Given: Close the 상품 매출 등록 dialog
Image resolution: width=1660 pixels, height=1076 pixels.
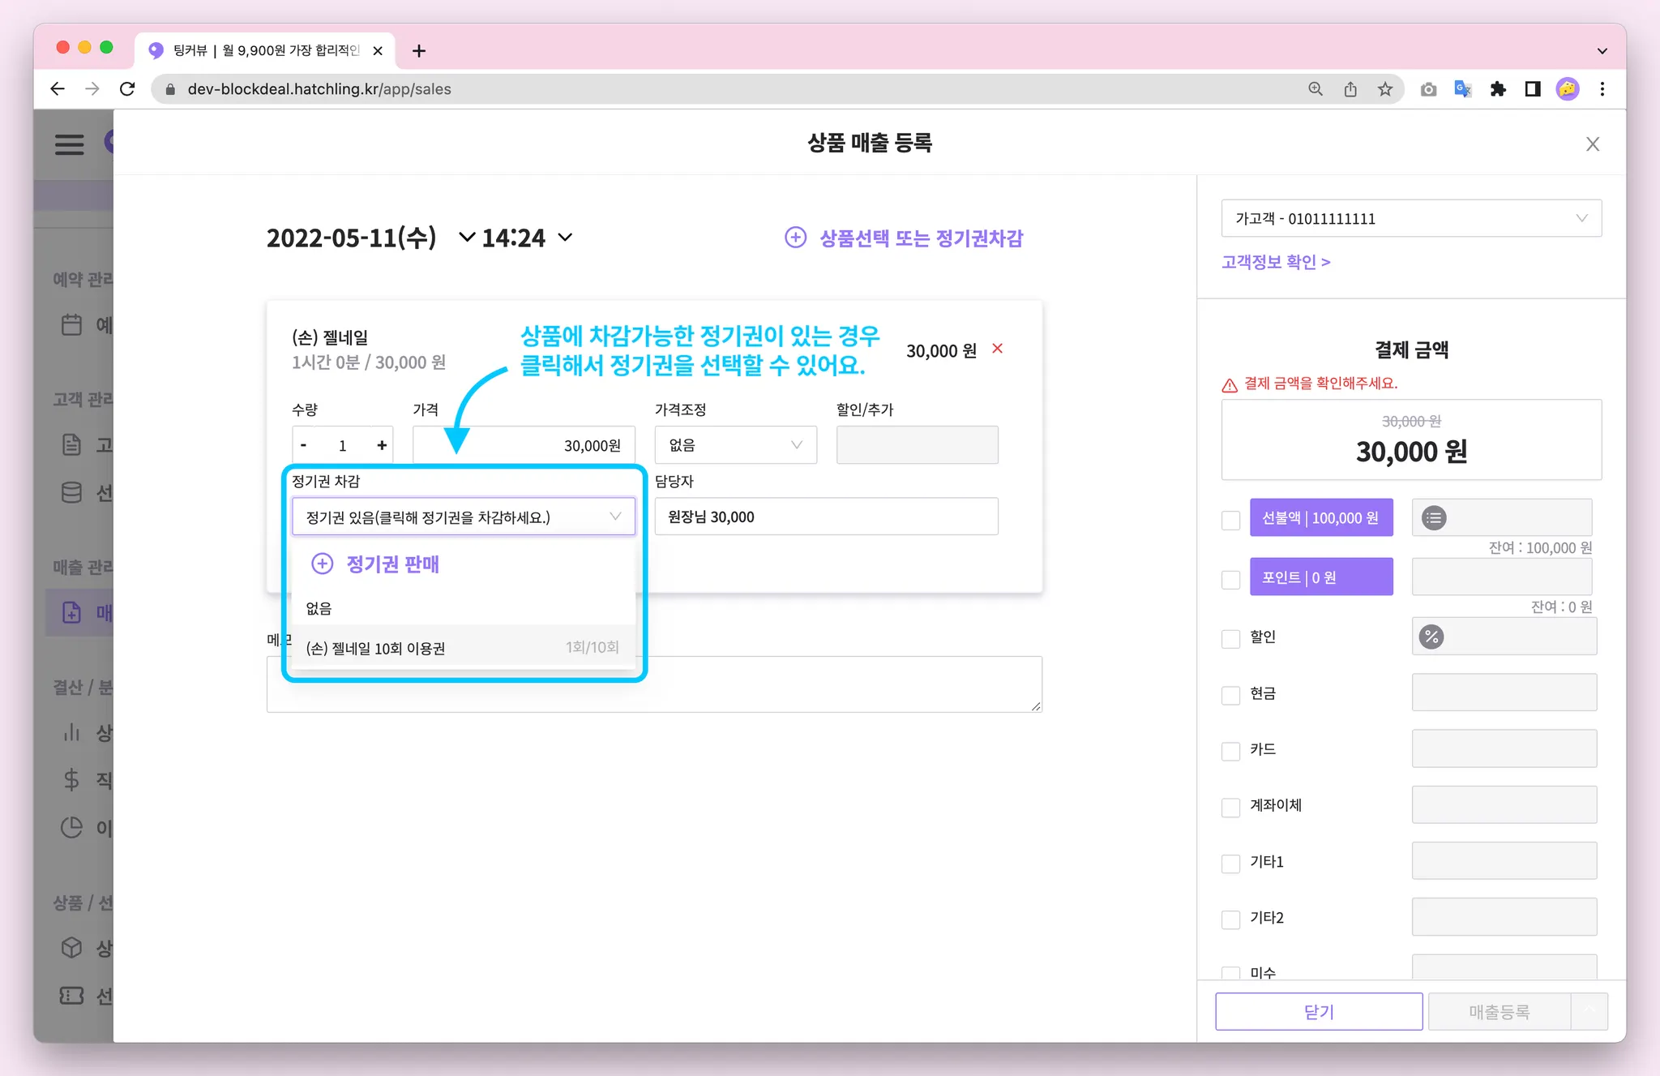Looking at the screenshot, I should [x=1592, y=144].
